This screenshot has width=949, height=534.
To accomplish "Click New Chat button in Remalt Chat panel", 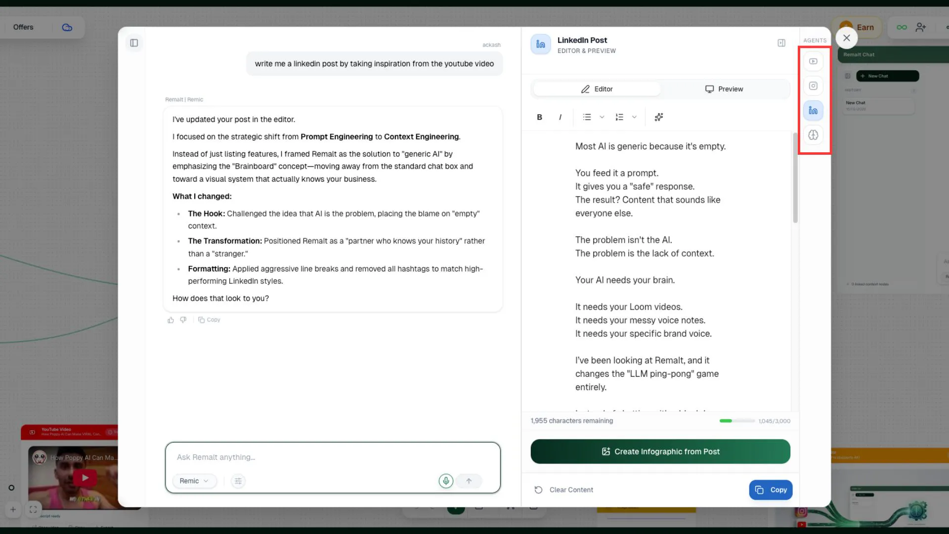I will point(888,76).
